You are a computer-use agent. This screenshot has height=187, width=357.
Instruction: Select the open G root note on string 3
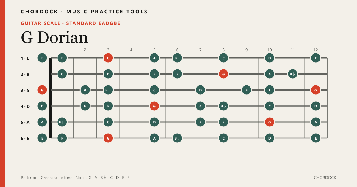tap(42, 90)
